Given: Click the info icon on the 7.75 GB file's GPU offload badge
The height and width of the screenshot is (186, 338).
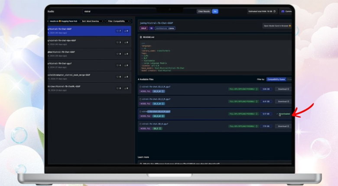Looking at the screenshot, I should (257, 126).
